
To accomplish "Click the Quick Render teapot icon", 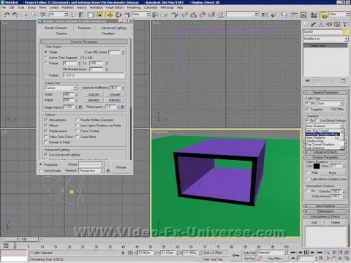I will [324, 15].
